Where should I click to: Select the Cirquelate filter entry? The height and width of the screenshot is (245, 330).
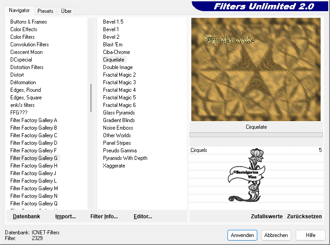[x=114, y=60]
